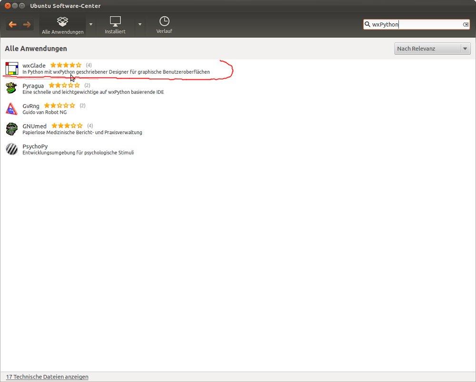Select the wxGlade entry title
The width and height of the screenshot is (476, 382).
point(34,66)
